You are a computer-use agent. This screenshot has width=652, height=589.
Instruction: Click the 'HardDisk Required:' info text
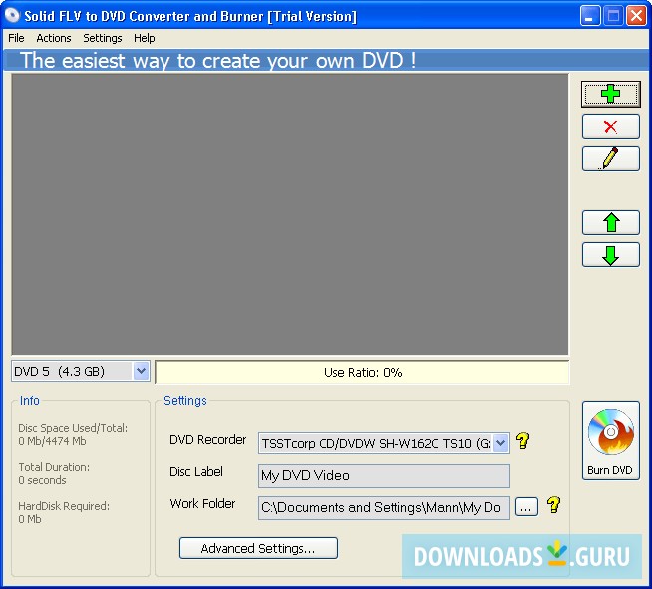click(64, 506)
